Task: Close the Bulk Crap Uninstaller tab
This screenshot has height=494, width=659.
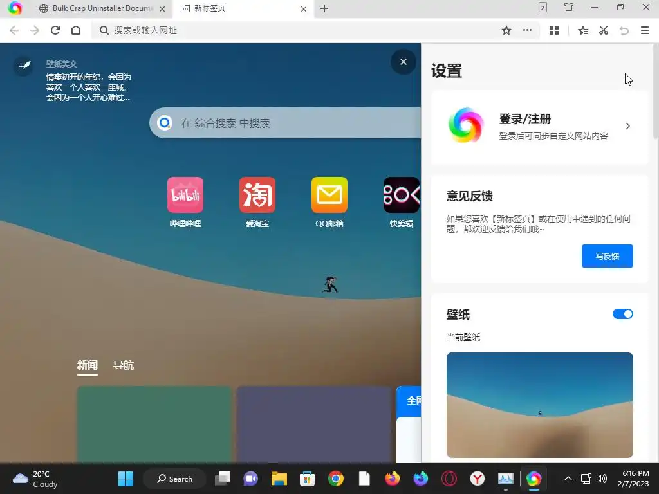Action: (x=162, y=9)
